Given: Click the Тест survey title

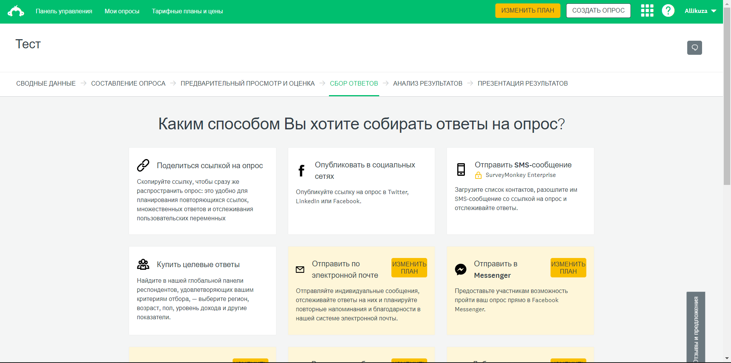Looking at the screenshot, I should point(28,44).
